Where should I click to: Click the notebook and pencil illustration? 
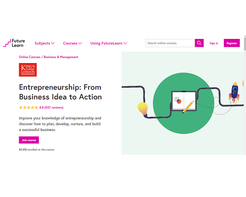pyautogui.click(x=184, y=101)
